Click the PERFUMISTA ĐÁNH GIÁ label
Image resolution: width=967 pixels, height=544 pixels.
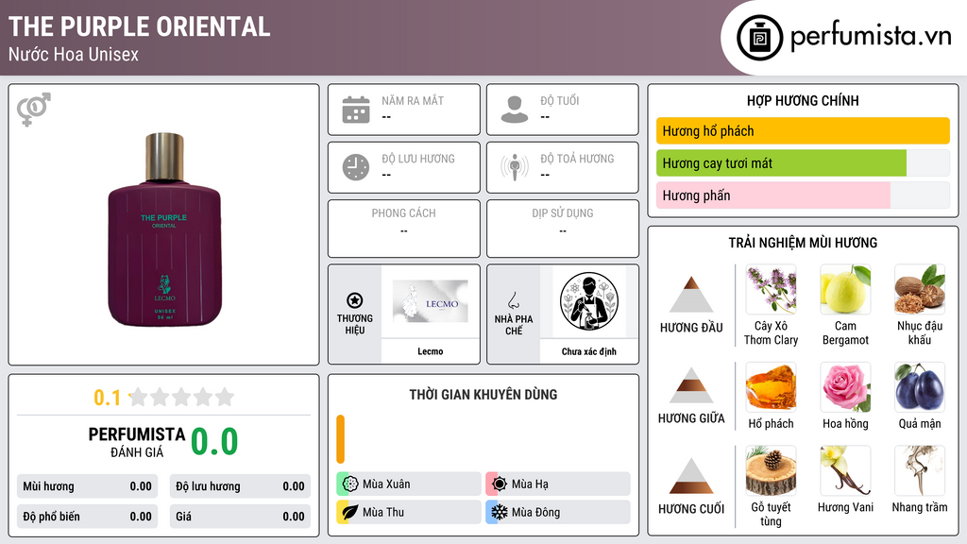[137, 442]
